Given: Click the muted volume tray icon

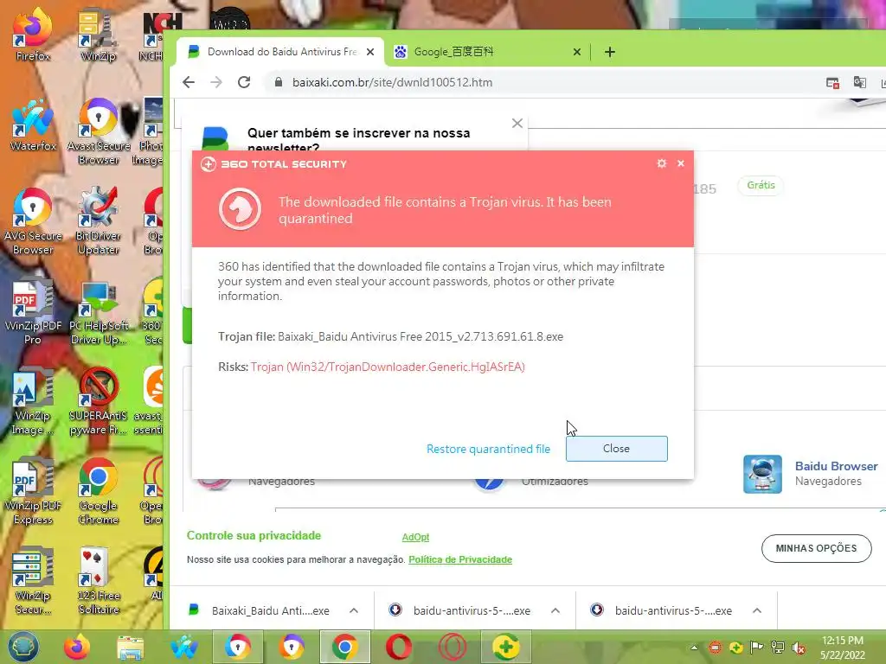Looking at the screenshot, I should [799, 648].
